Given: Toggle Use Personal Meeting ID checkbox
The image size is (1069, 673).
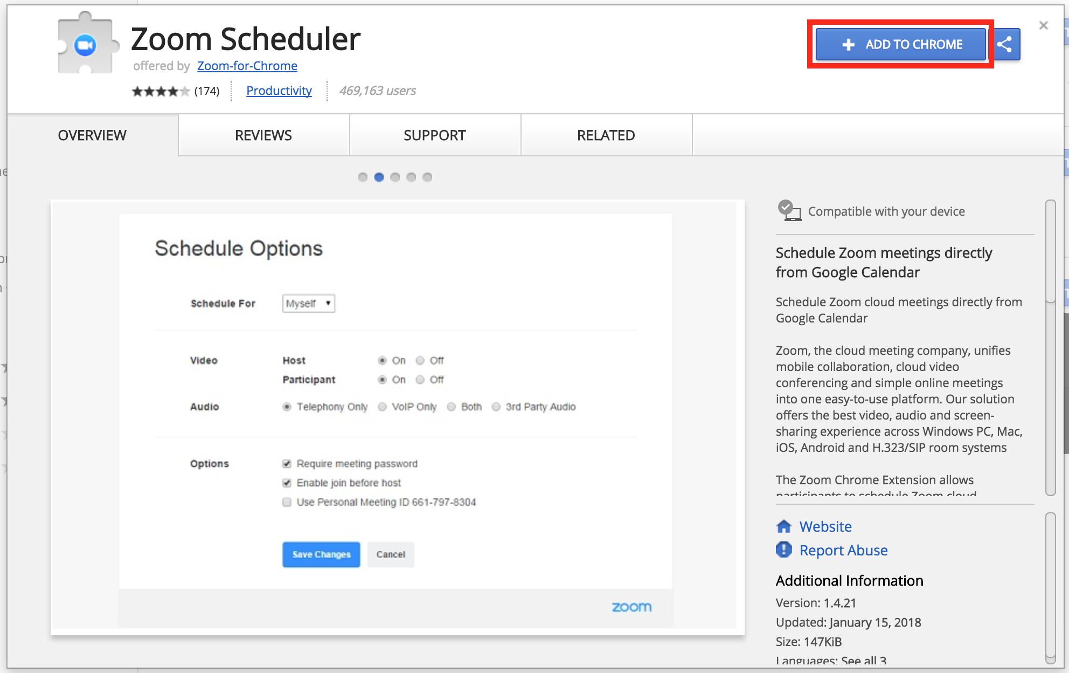Looking at the screenshot, I should click(x=287, y=502).
